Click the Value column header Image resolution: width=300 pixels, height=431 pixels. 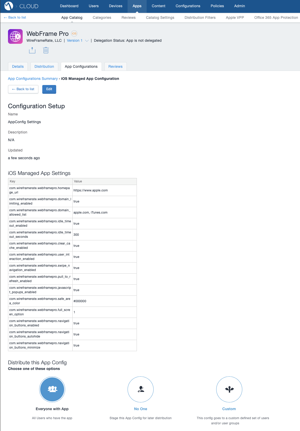[x=105, y=181]
